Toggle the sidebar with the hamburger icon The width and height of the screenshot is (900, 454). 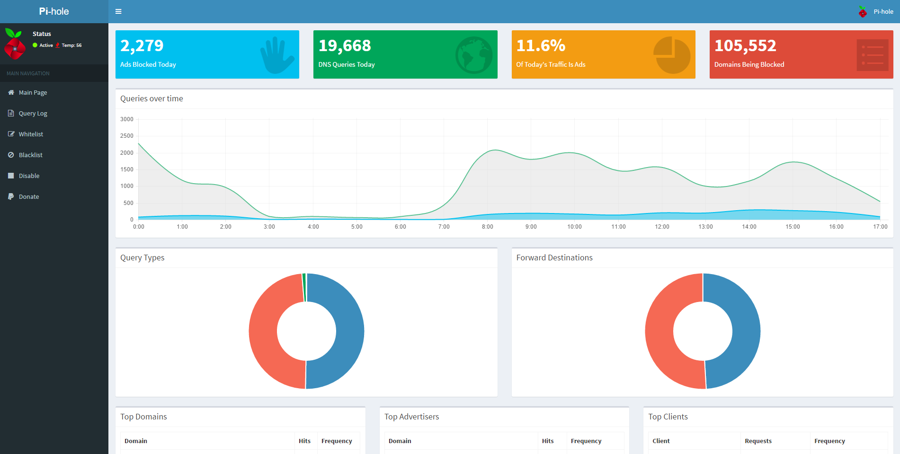tap(118, 11)
